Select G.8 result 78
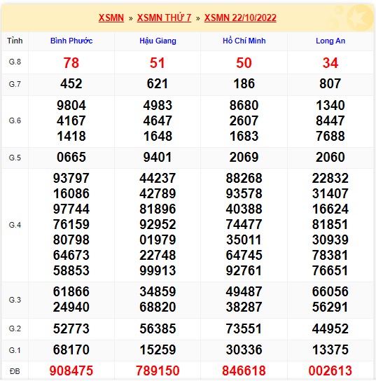Image resolution: width=376 pixels, height=381 pixels. (71, 63)
